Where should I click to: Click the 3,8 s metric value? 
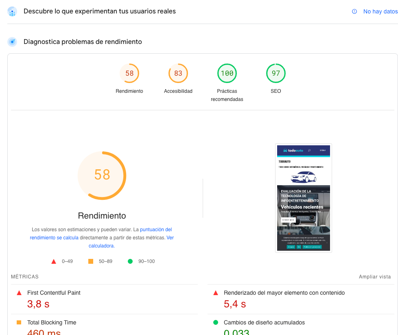(x=38, y=304)
